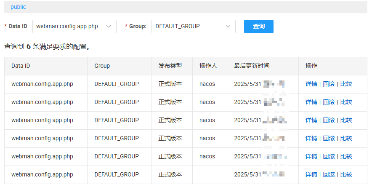Click 回滚 in the fifth history row

pos(329,156)
